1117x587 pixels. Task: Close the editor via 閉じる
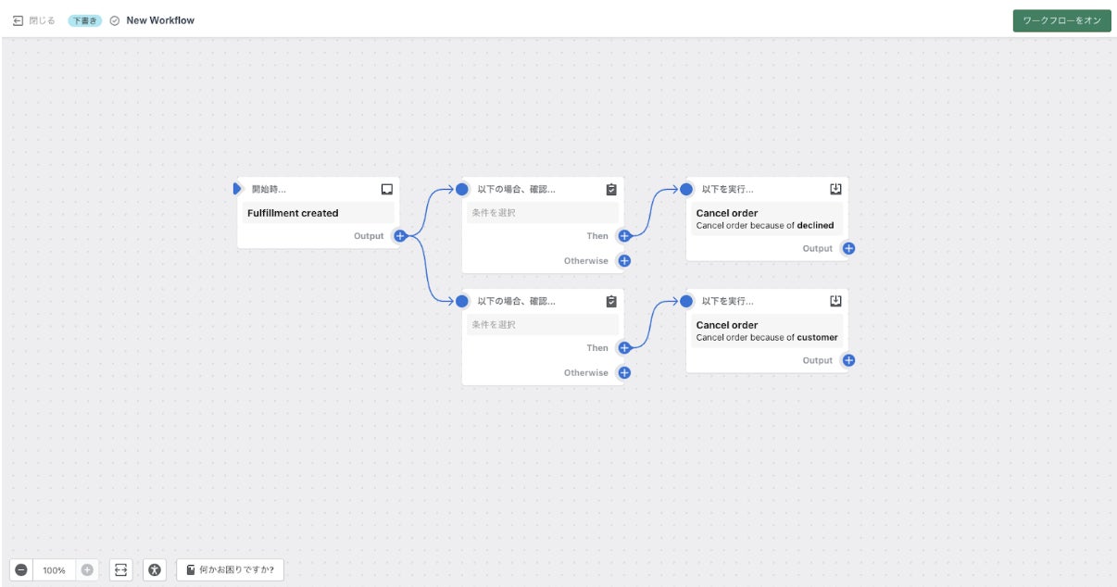click(34, 20)
